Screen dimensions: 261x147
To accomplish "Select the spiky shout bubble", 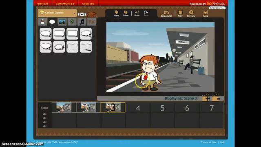I will click(x=59, y=47).
